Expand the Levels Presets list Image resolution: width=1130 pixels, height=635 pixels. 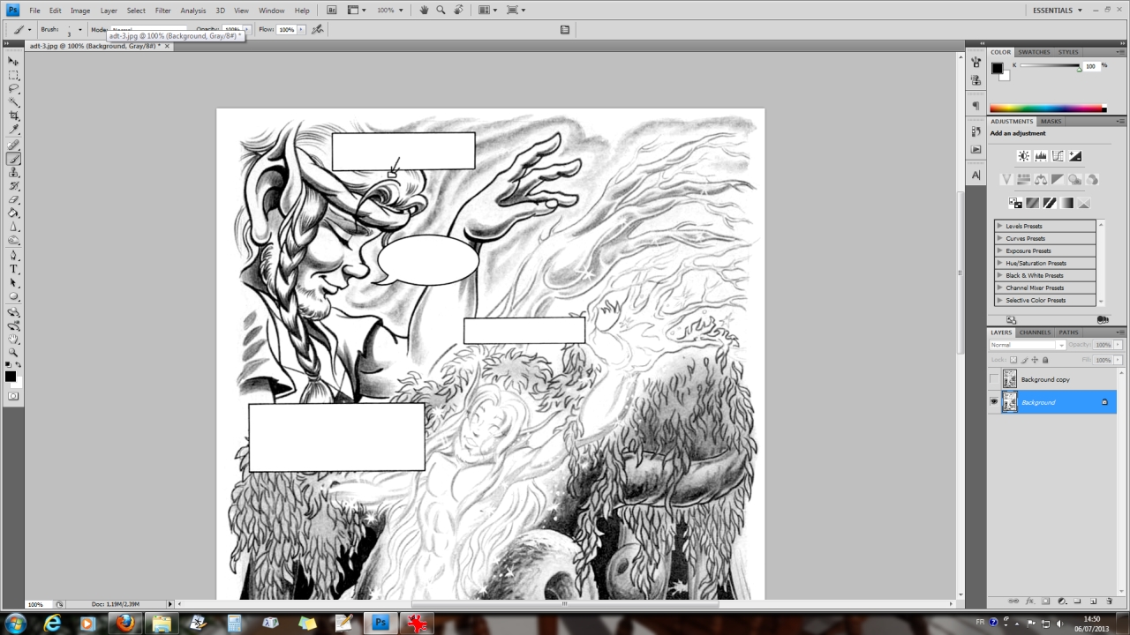coord(999,226)
